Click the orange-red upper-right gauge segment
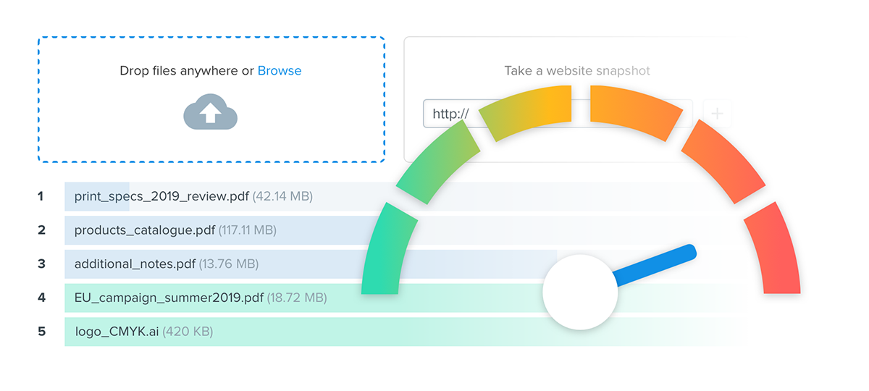This screenshot has width=869, height=391. coord(718,163)
